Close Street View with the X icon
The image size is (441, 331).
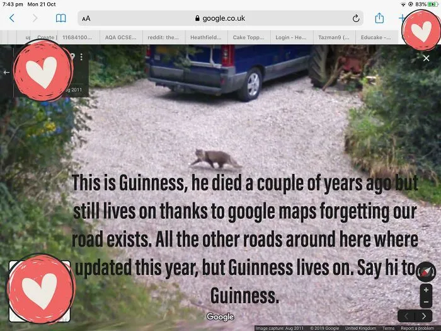pos(426,58)
